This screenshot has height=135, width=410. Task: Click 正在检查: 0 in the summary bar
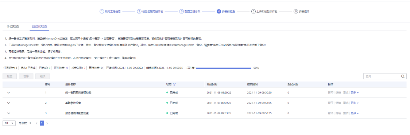[x=61, y=68]
